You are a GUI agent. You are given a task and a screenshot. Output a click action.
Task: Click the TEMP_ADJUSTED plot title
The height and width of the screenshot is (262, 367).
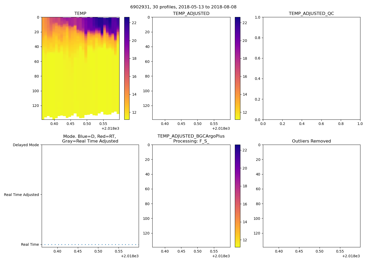[x=191, y=13]
